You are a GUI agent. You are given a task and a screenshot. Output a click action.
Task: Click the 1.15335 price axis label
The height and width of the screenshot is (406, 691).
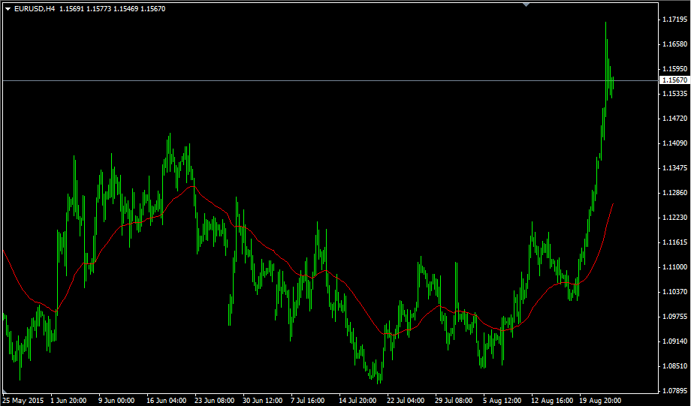(x=674, y=94)
